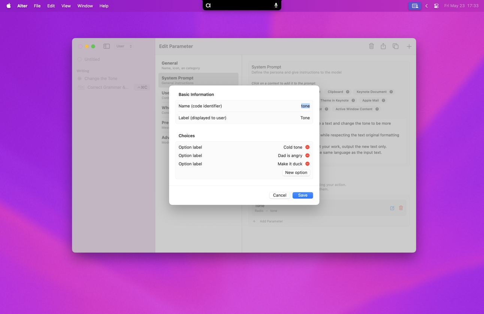This screenshot has width=484, height=314.
Task: Open the Edit menu
Action: coord(51,6)
